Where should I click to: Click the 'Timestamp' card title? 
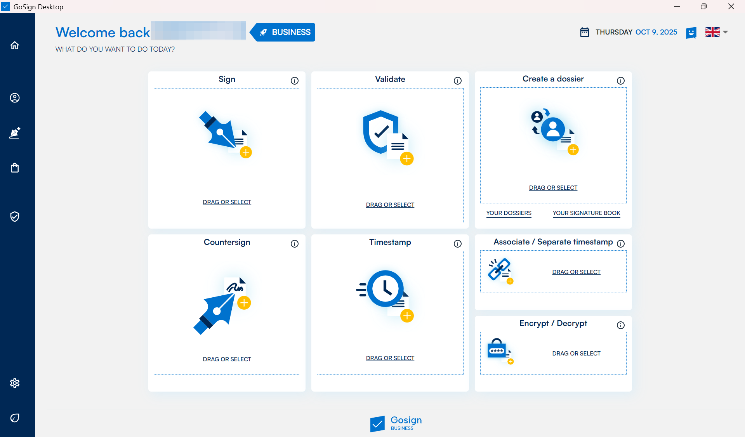390,242
